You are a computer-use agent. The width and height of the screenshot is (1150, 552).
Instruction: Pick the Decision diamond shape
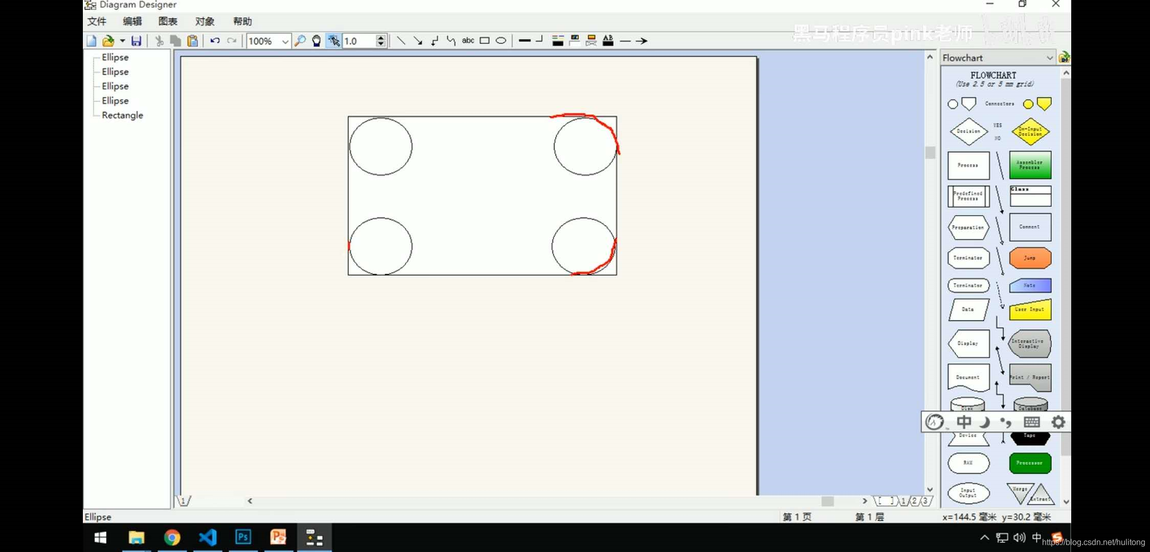[968, 131]
